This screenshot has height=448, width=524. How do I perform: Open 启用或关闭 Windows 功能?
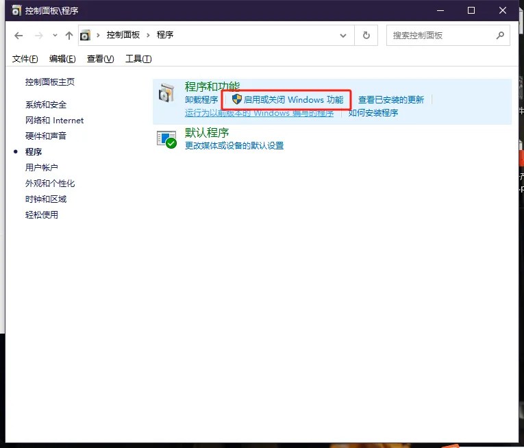pyautogui.click(x=293, y=99)
